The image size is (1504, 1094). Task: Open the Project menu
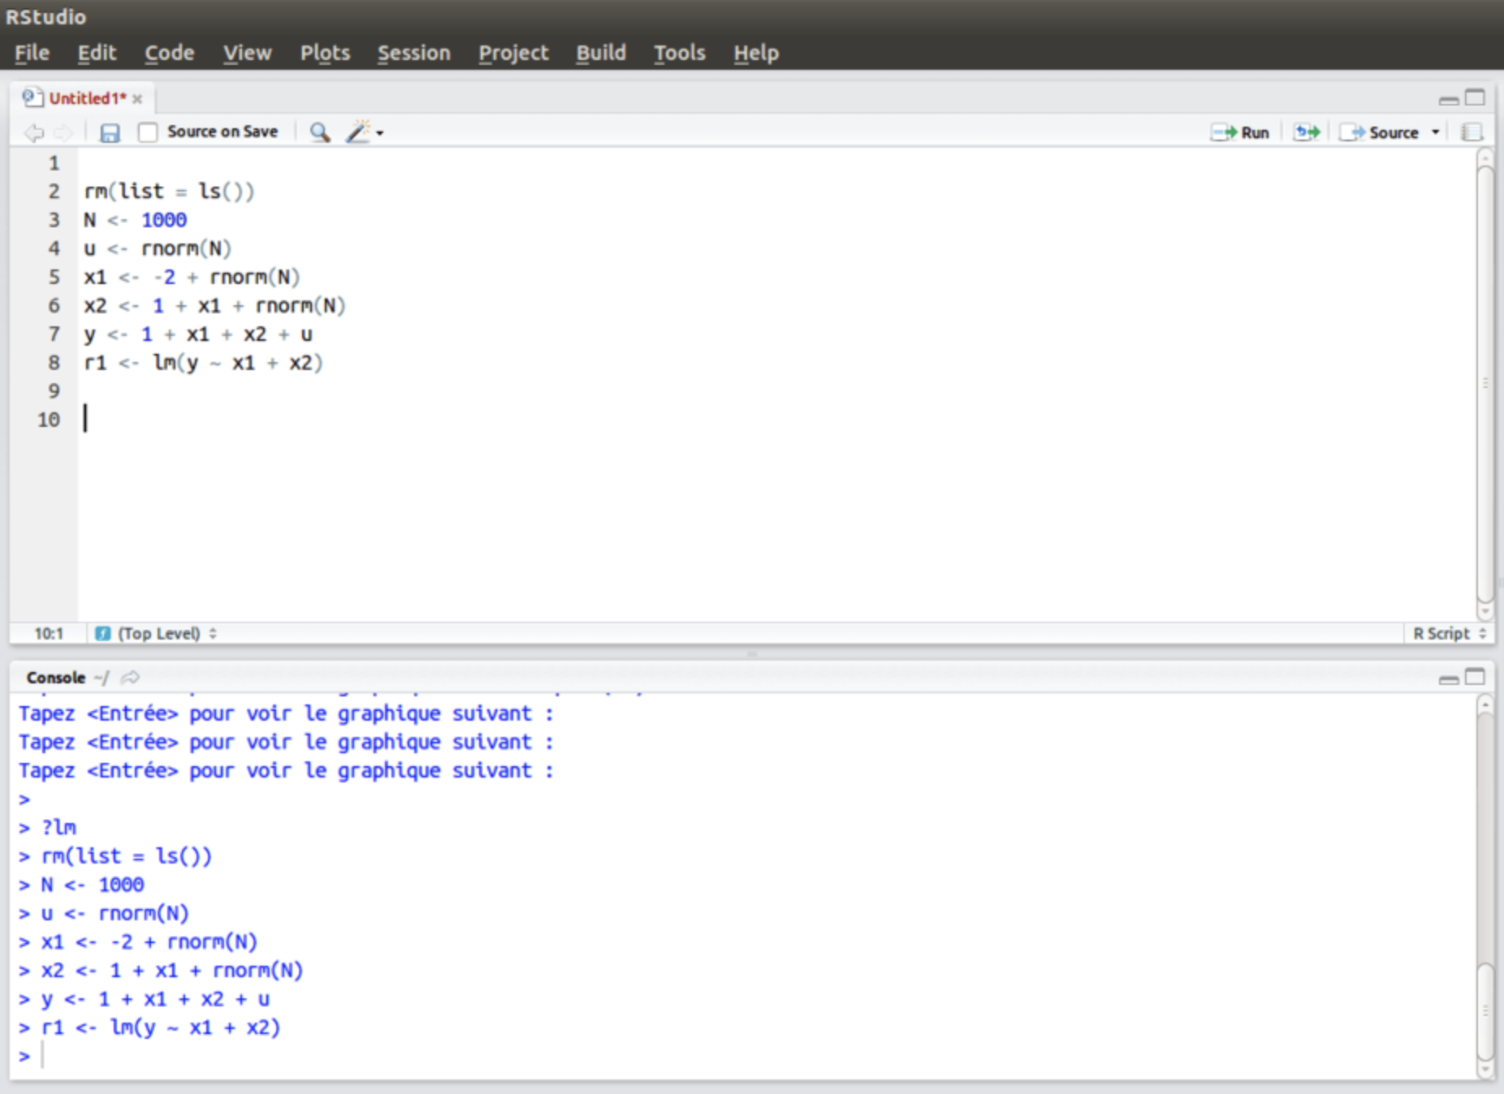pyautogui.click(x=513, y=53)
